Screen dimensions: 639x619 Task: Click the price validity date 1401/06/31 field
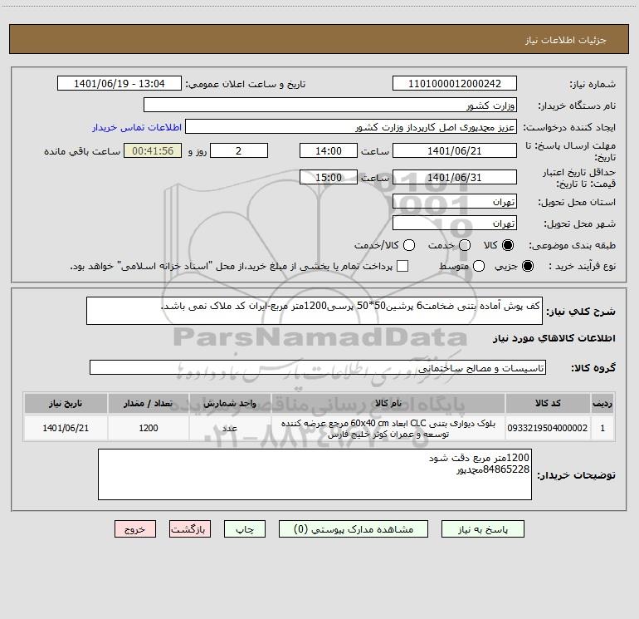tap(455, 177)
